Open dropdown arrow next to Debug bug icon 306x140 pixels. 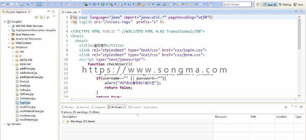(98, 4)
